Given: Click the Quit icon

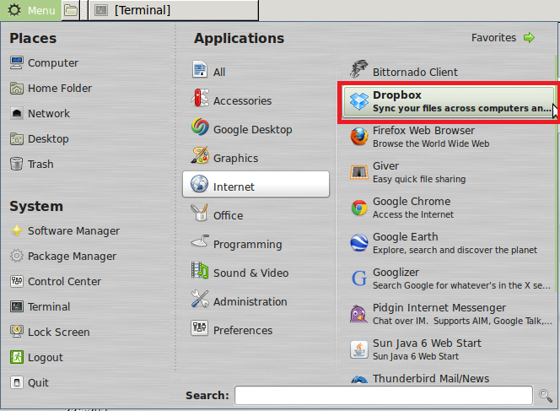Looking at the screenshot, I should click(x=16, y=382).
